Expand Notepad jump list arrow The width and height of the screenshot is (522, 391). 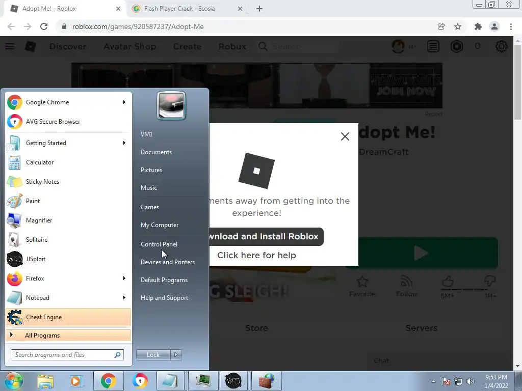point(124,297)
